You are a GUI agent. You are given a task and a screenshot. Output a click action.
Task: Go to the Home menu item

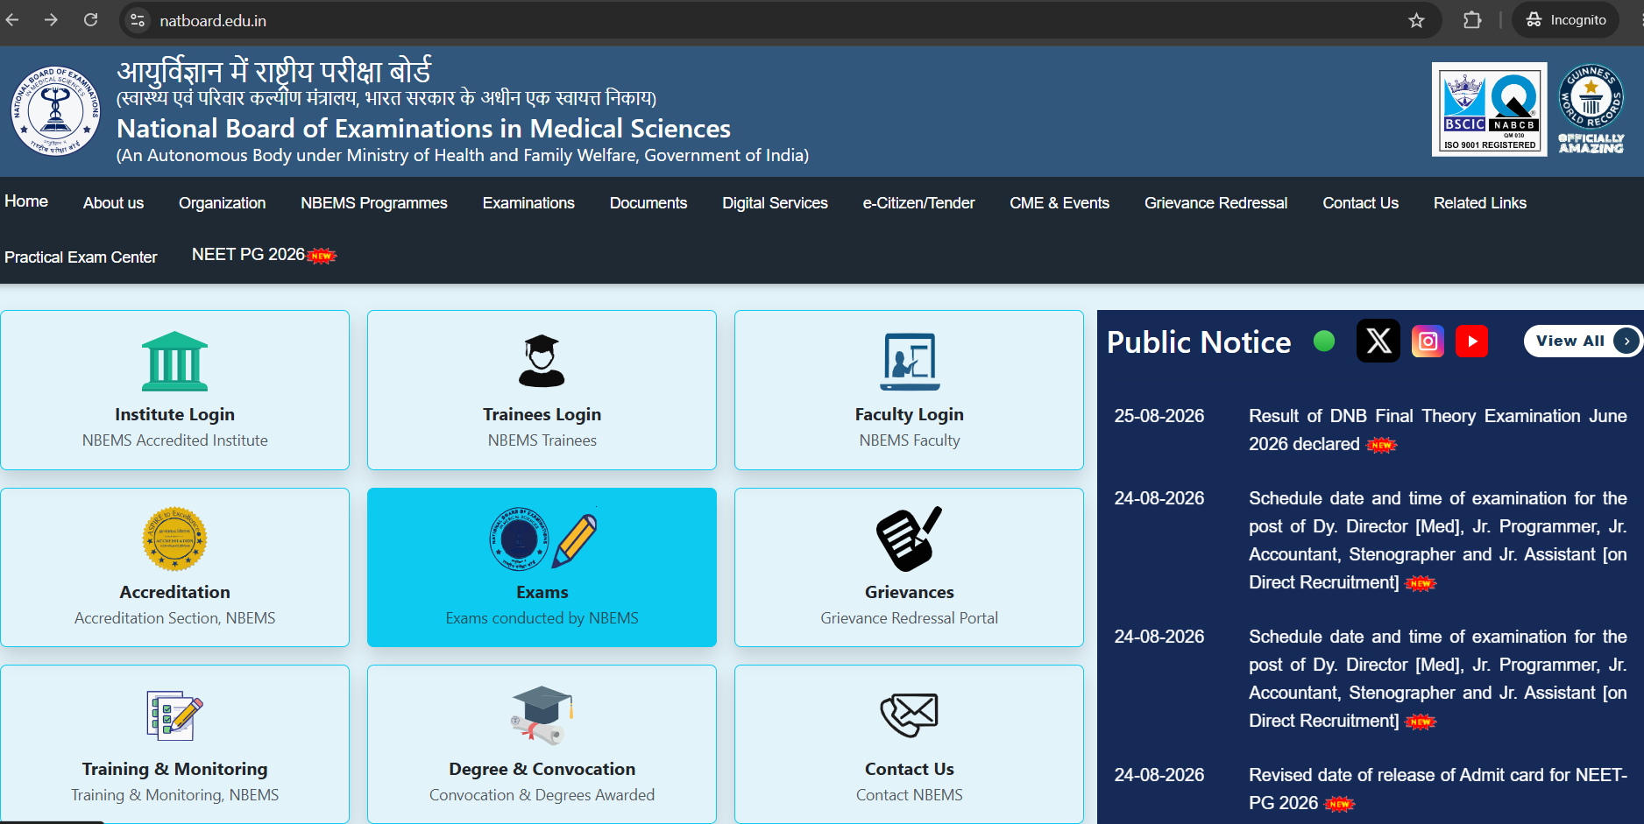pyautogui.click(x=26, y=201)
